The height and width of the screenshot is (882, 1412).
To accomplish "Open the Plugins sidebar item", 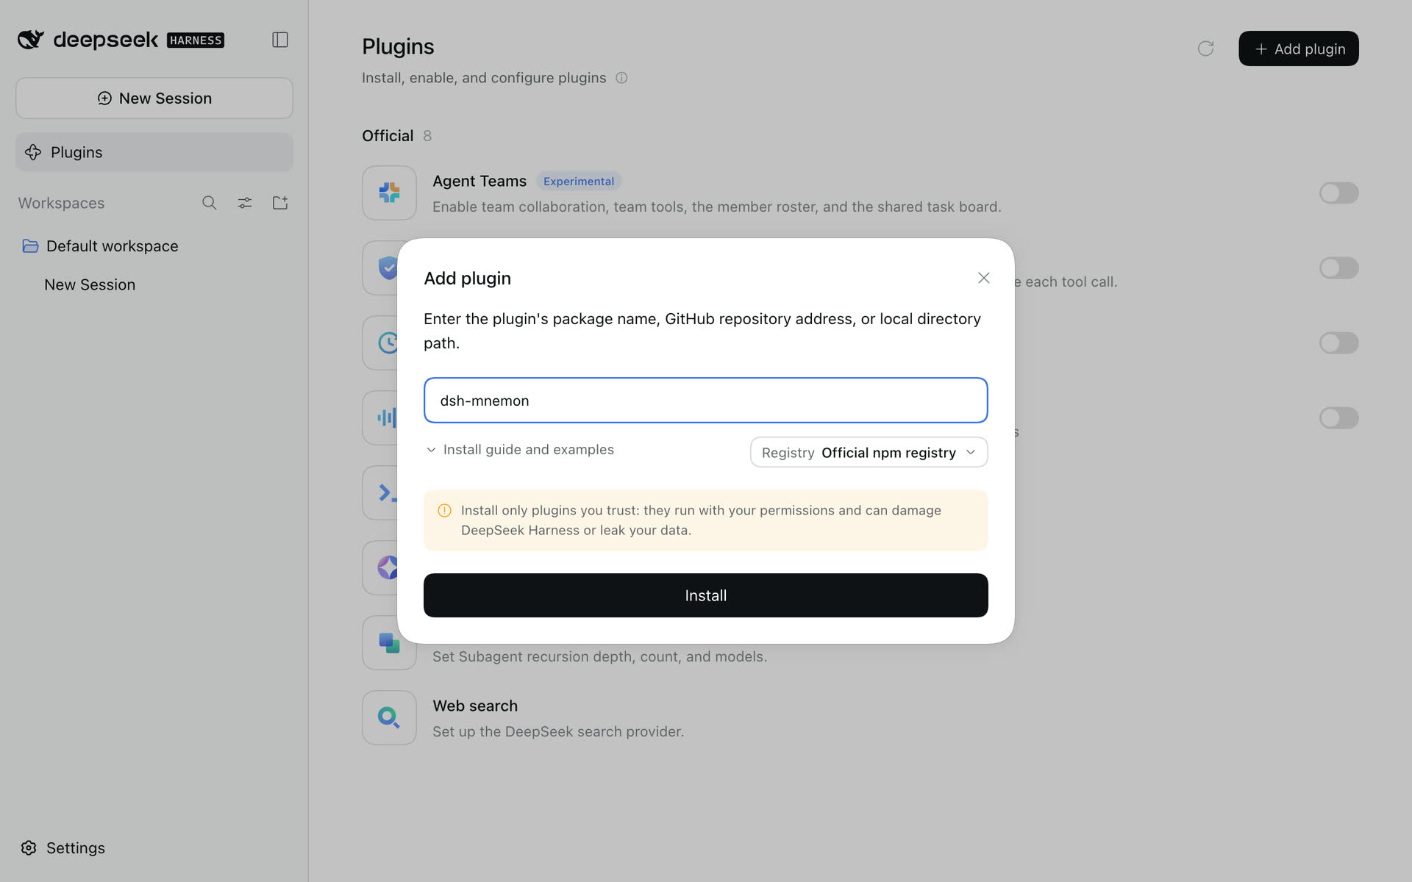I will 154,152.
